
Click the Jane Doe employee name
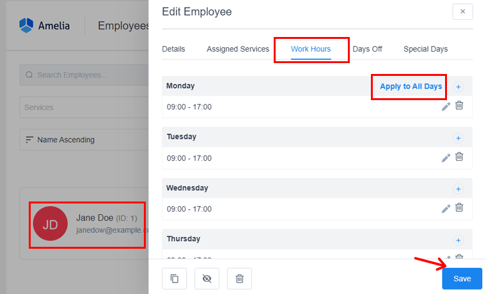click(x=95, y=217)
